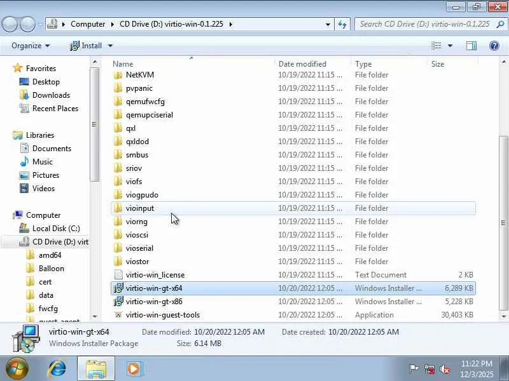Toggle the preview pane icon

(471, 46)
